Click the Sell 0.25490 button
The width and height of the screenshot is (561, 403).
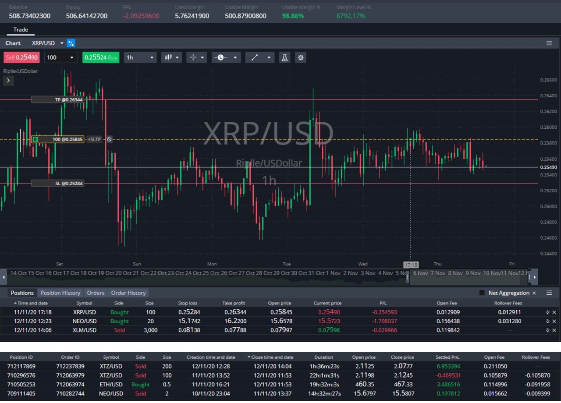[22, 57]
